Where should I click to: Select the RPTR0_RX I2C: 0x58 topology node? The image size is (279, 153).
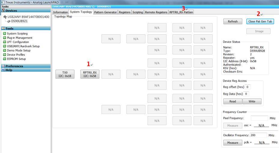tap(90, 74)
